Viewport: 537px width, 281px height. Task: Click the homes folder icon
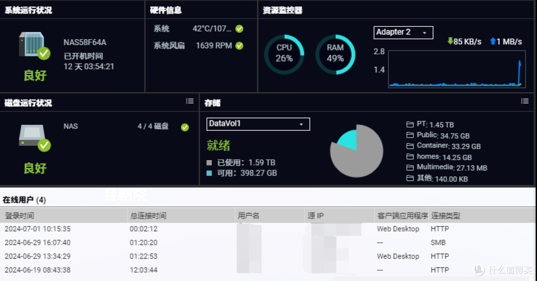[x=410, y=157]
